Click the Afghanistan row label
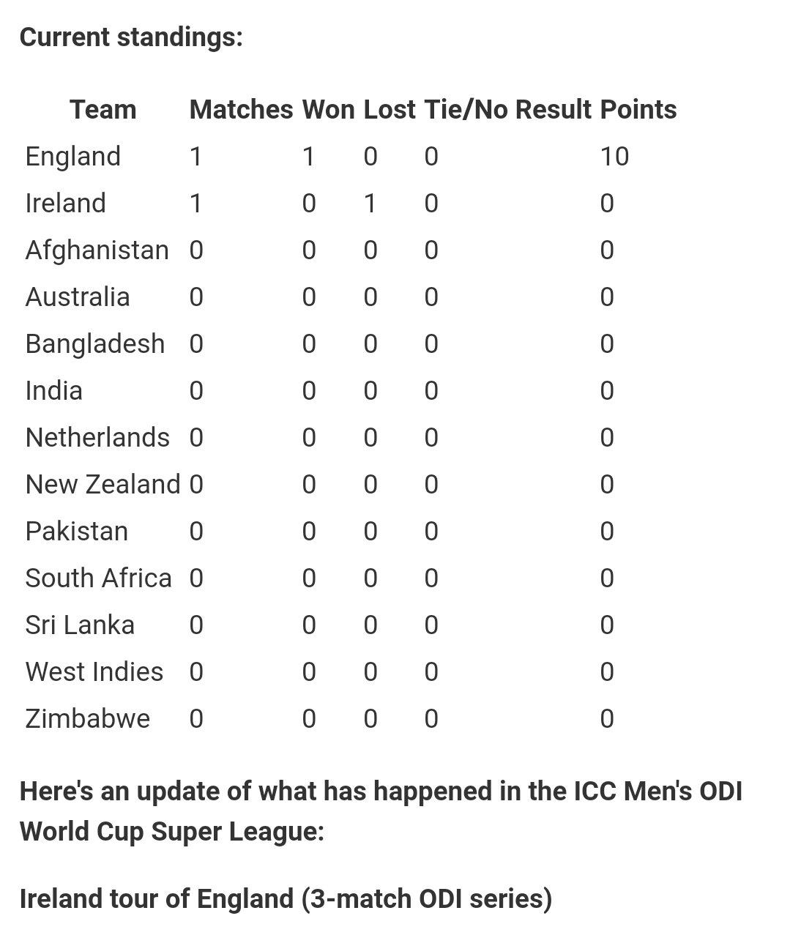 (97, 250)
